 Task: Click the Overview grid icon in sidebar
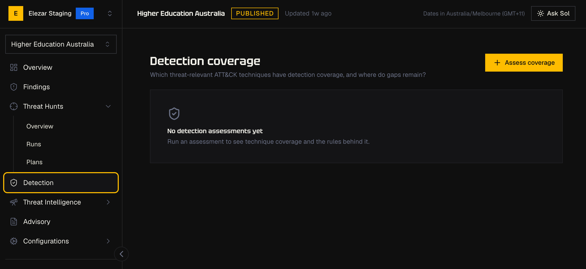pyautogui.click(x=14, y=67)
